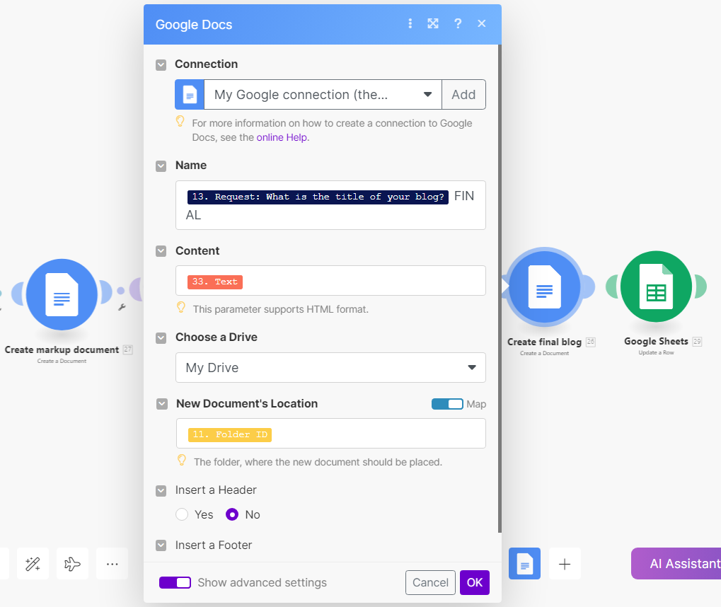This screenshot has width=721, height=607.
Task: Click the 'Create markup document' label
Action: click(x=62, y=349)
